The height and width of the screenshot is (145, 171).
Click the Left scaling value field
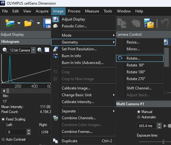tap(16, 132)
